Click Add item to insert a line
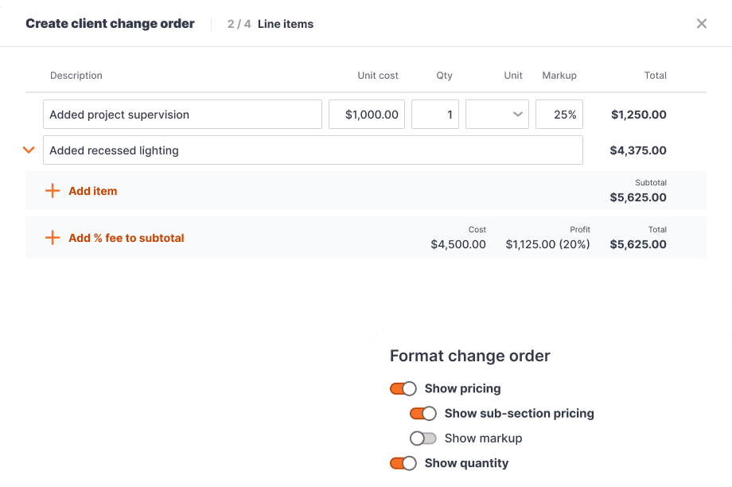This screenshot has width=732, height=487. point(93,191)
